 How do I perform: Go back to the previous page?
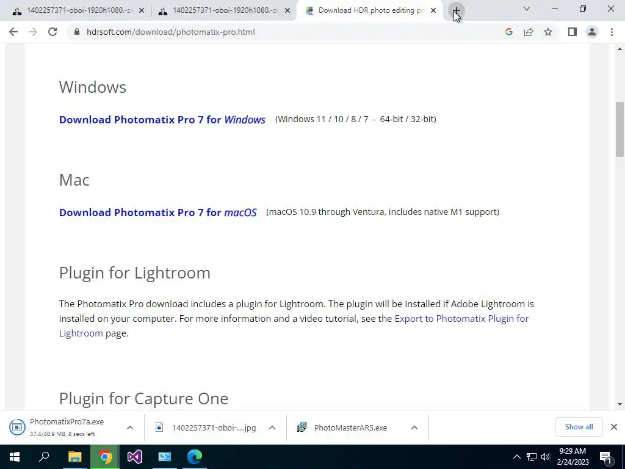coord(13,32)
